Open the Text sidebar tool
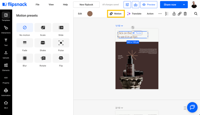 point(6,42)
